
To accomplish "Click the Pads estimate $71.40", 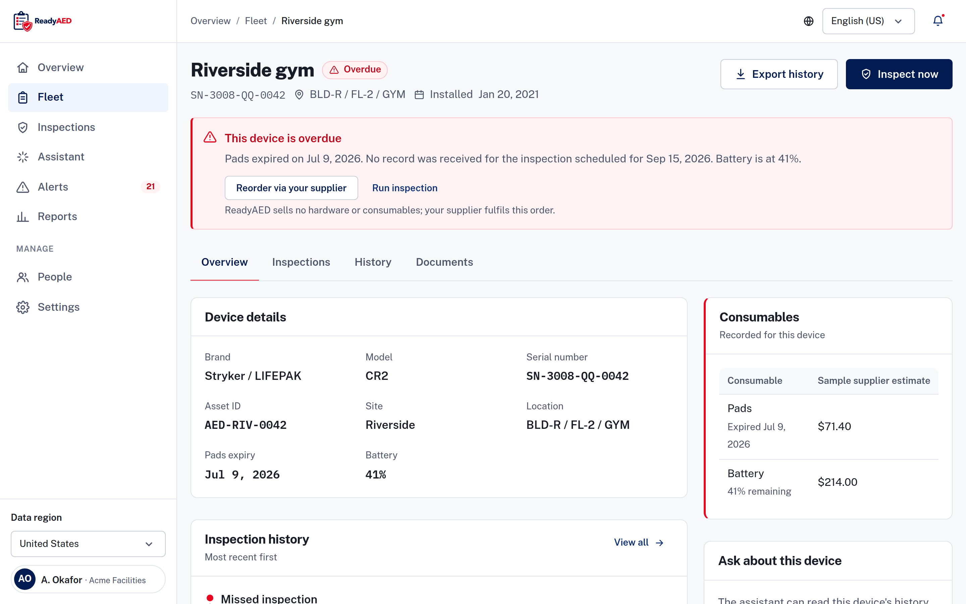I will [x=834, y=426].
